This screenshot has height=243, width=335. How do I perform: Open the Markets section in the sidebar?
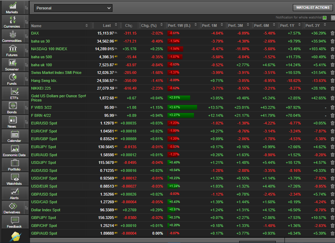tap(12, 7)
